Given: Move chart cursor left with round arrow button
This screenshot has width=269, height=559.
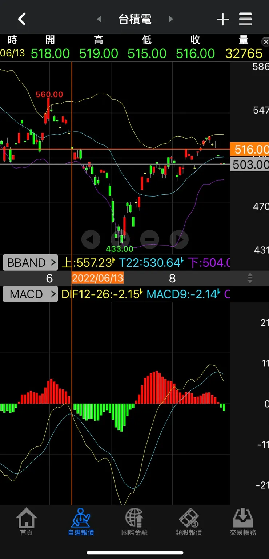Looking at the screenshot, I should pyautogui.click(x=91, y=239).
